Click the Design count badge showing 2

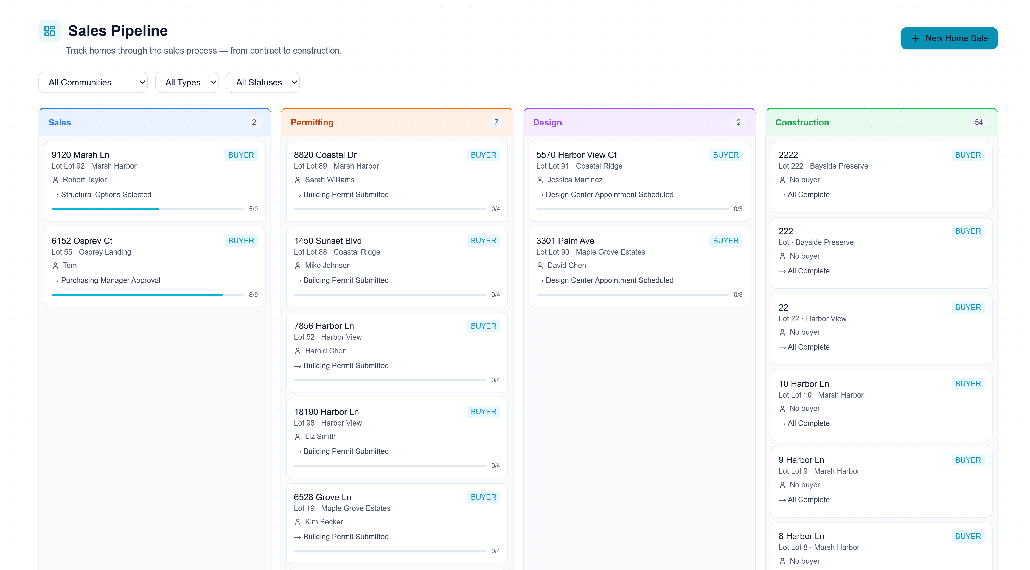click(x=738, y=122)
